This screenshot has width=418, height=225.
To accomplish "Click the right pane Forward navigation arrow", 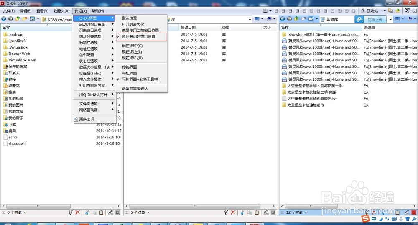I will pyautogui.click(x=290, y=19).
